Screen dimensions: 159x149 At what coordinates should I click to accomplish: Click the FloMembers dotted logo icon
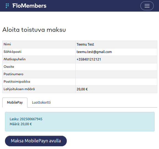7,6
